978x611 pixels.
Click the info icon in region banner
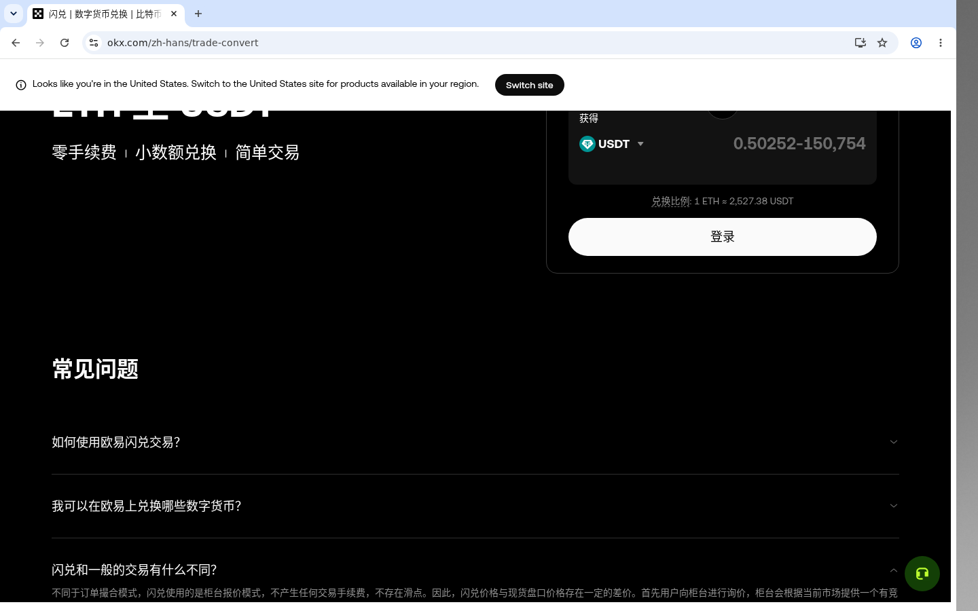tap(21, 85)
